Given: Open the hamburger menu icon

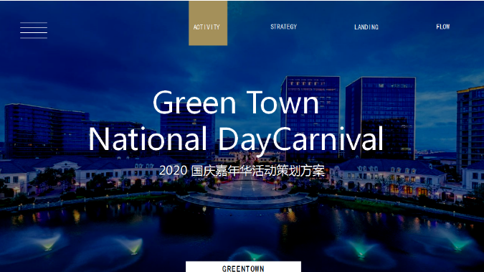Looking at the screenshot, I should [34, 30].
